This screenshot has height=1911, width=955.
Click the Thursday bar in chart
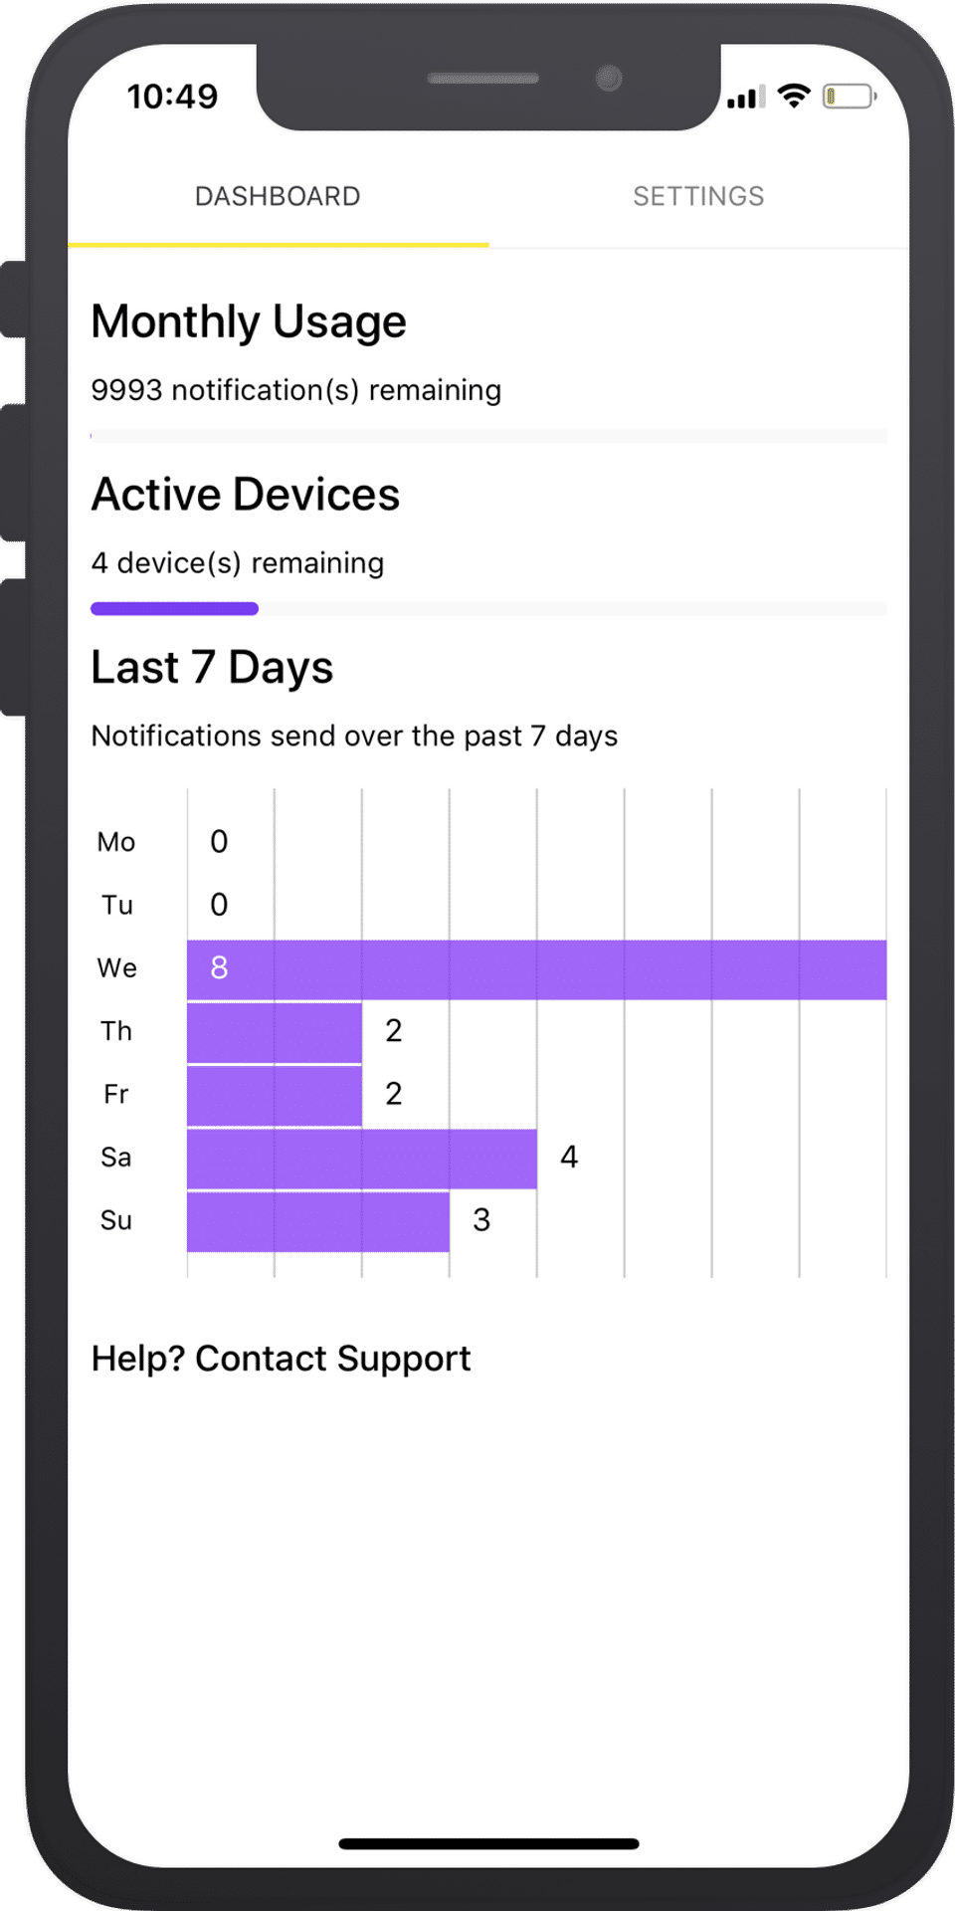pyautogui.click(x=275, y=1032)
